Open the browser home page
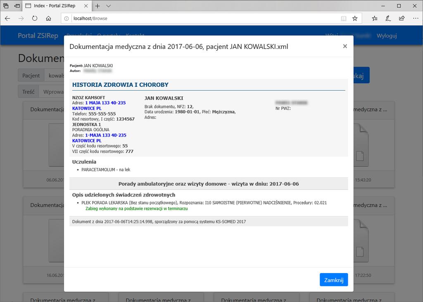 pos(48,18)
